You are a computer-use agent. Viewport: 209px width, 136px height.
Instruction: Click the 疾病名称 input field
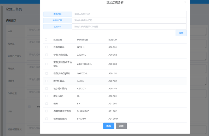coord(129,14)
